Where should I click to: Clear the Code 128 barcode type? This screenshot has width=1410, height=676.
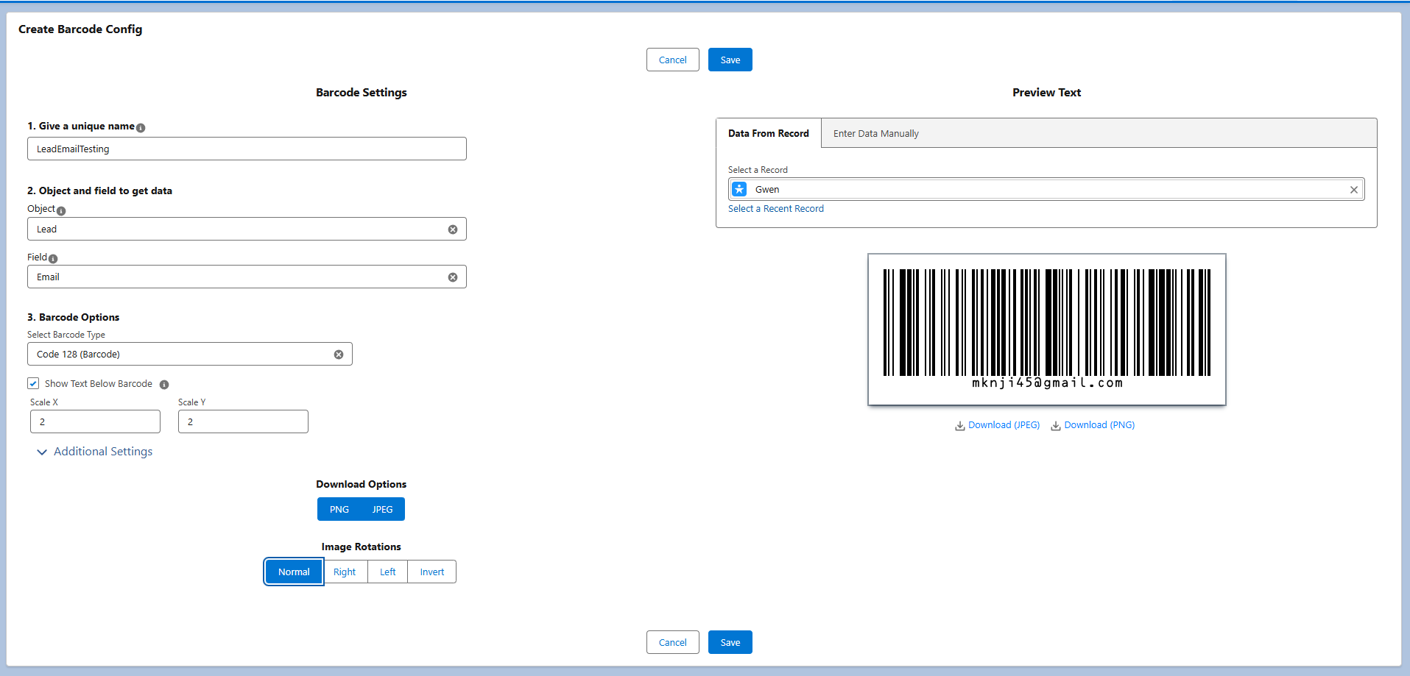(339, 355)
